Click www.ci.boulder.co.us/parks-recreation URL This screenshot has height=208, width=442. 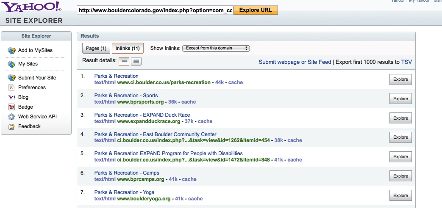click(x=164, y=82)
